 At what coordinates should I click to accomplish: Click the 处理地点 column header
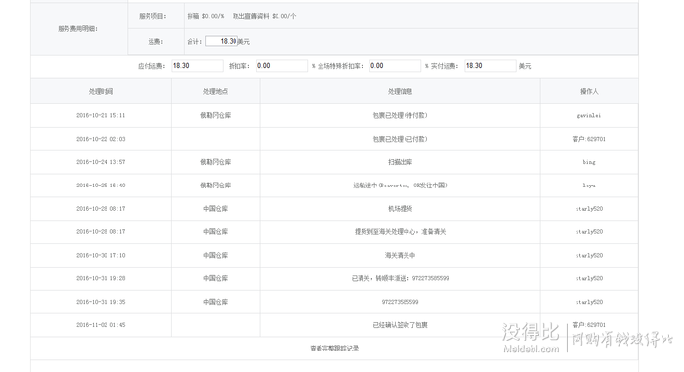click(x=216, y=91)
